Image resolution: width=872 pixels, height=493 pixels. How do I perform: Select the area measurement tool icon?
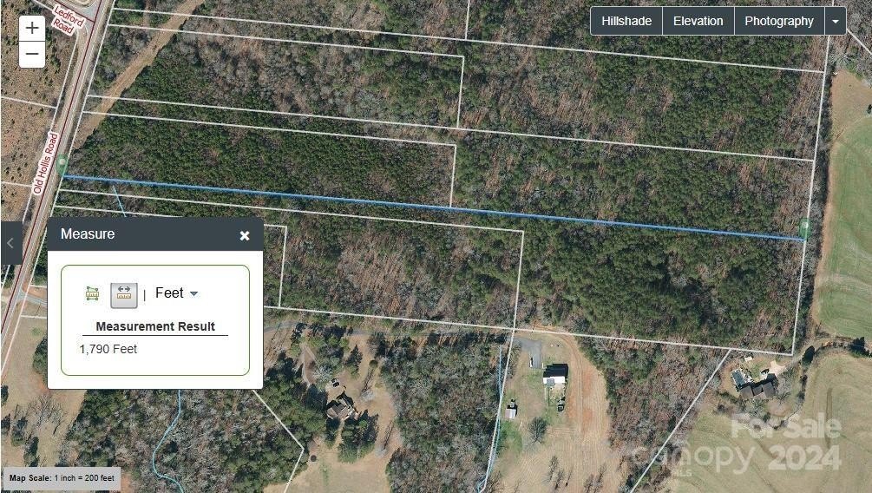click(x=92, y=293)
